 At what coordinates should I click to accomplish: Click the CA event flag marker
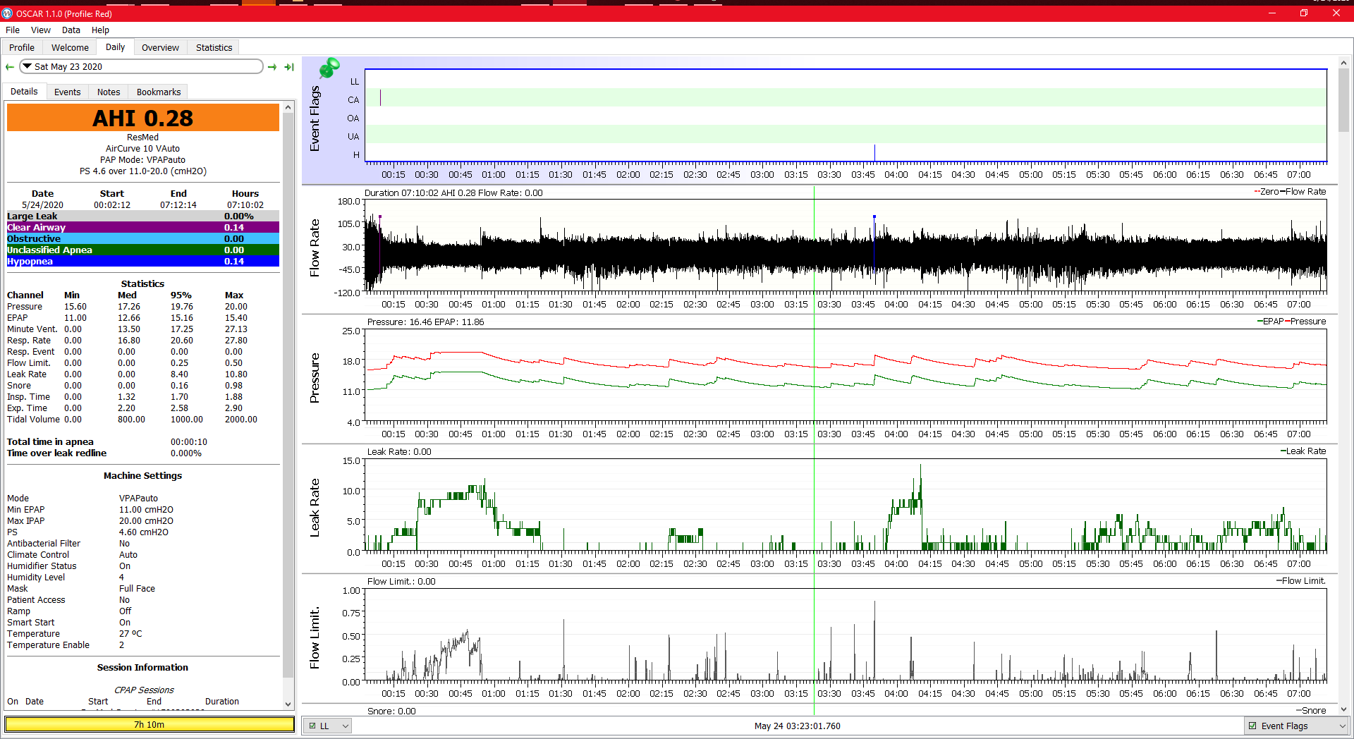coord(380,97)
